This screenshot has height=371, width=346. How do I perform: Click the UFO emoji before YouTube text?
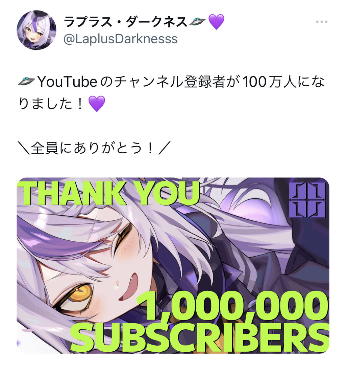coord(26,82)
